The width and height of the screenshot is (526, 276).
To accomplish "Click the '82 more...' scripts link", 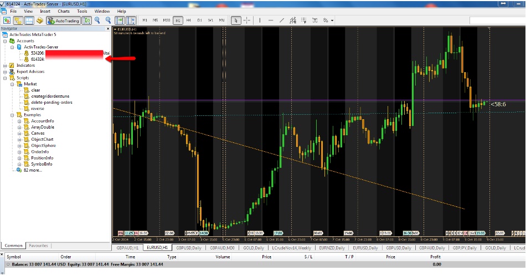I will (x=33, y=170).
